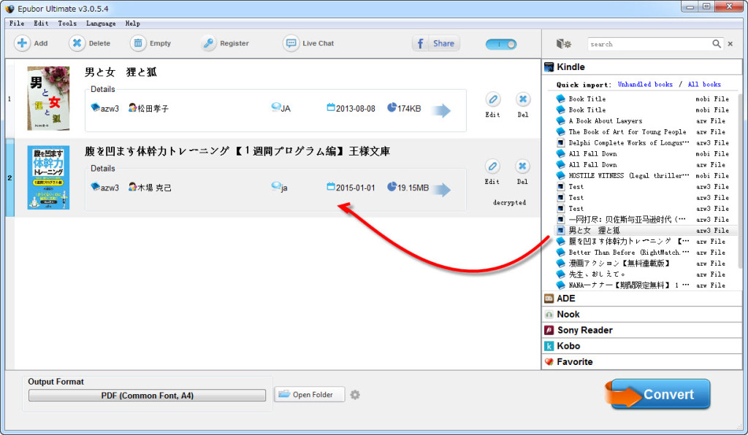Share on Facebook button
This screenshot has height=435, width=748.
[x=436, y=43]
